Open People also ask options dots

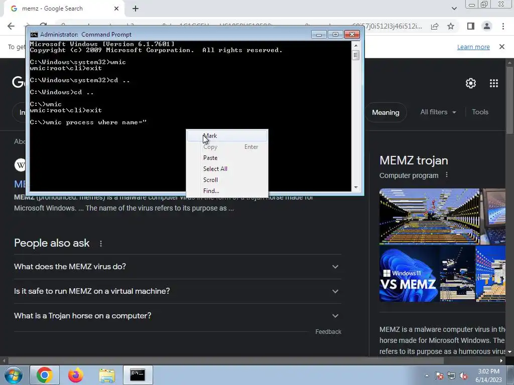[100, 244]
